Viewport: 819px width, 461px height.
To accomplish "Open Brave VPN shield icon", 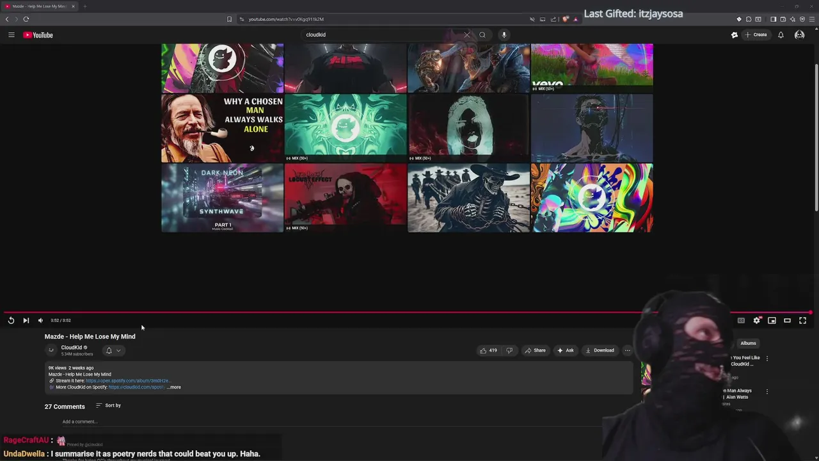I will [x=802, y=19].
